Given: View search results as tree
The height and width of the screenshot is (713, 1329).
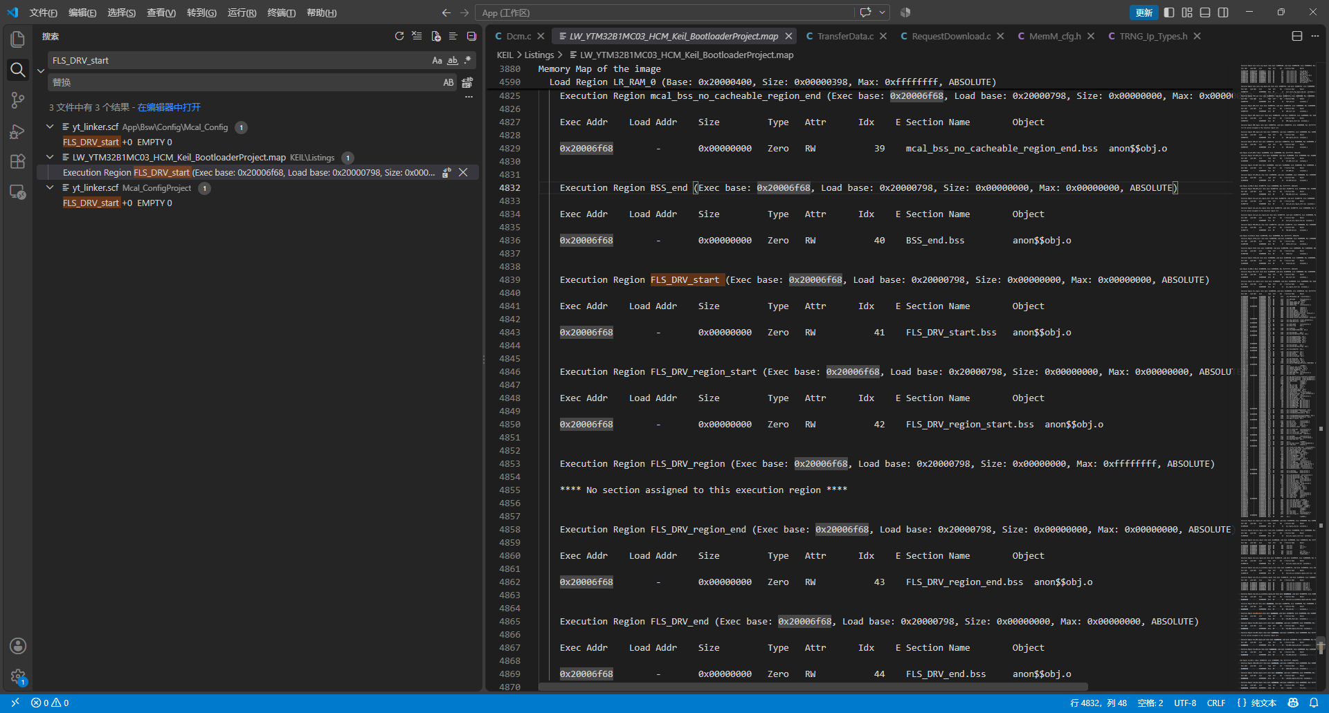Looking at the screenshot, I should point(453,36).
